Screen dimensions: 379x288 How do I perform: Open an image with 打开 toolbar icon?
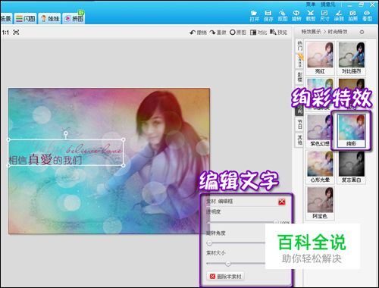[x=254, y=16]
